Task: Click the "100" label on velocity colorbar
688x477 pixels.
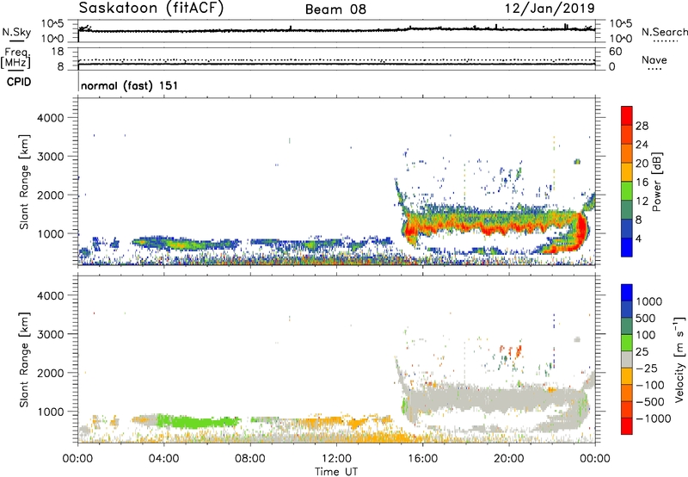Action: click(x=646, y=335)
